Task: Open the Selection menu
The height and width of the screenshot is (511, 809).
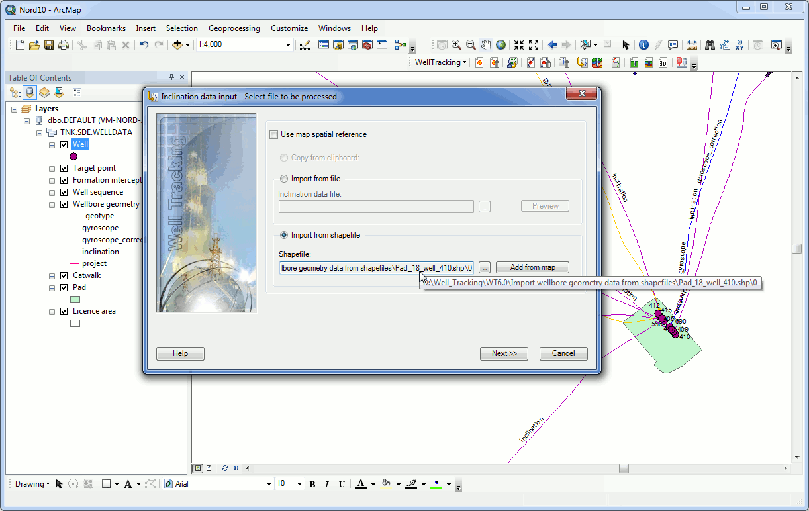Action: 182,28
